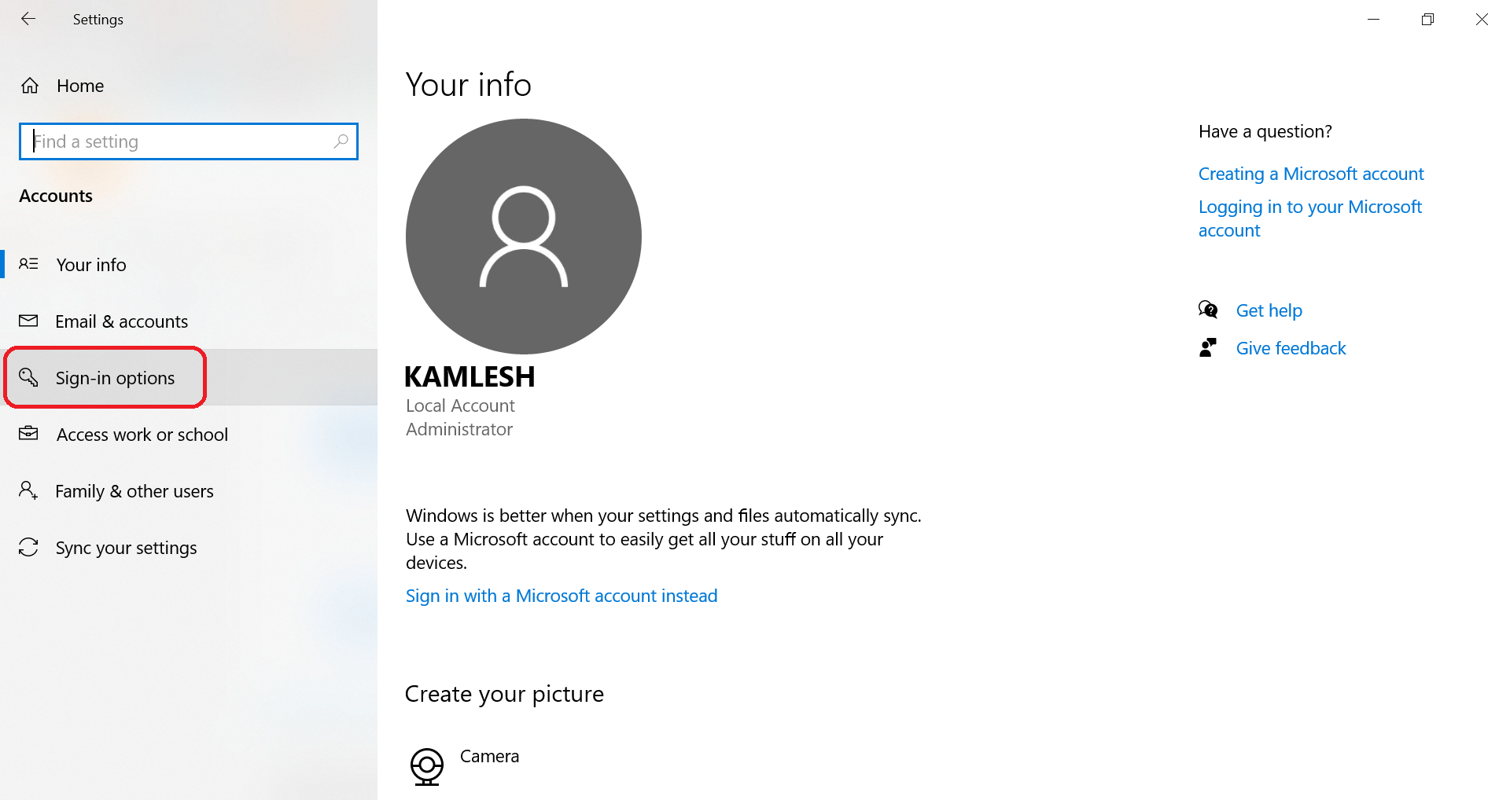Select the Camera option under Create your picture
Screen dimensions: 1510x800
[x=489, y=756]
